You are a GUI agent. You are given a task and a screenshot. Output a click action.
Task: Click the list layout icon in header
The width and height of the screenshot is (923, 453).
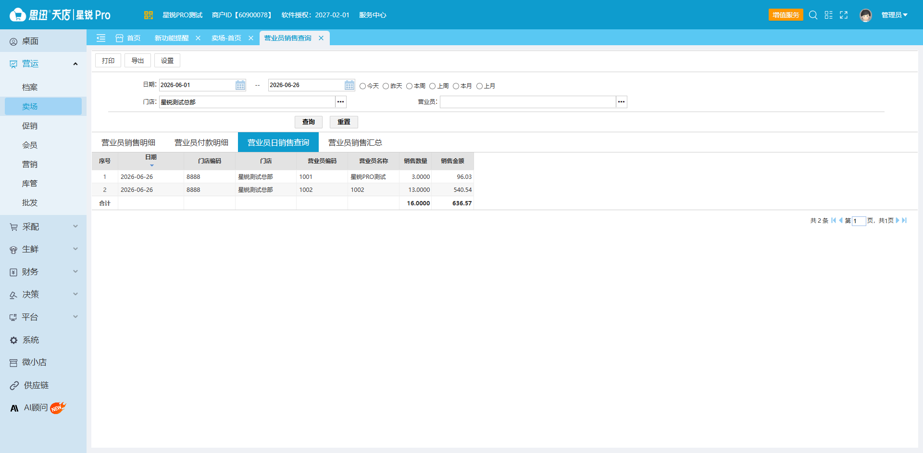[x=828, y=15]
